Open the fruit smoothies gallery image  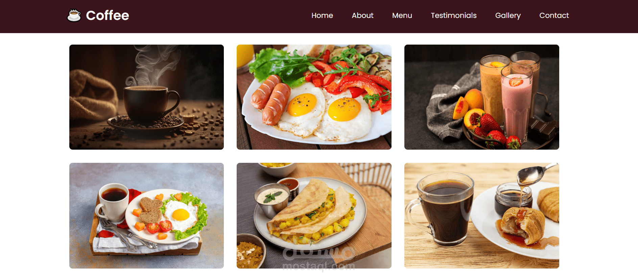pyautogui.click(x=481, y=97)
